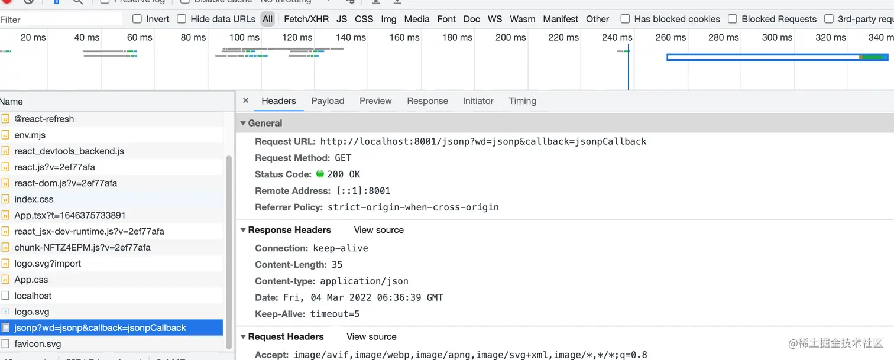Show the Timing tab

click(522, 101)
